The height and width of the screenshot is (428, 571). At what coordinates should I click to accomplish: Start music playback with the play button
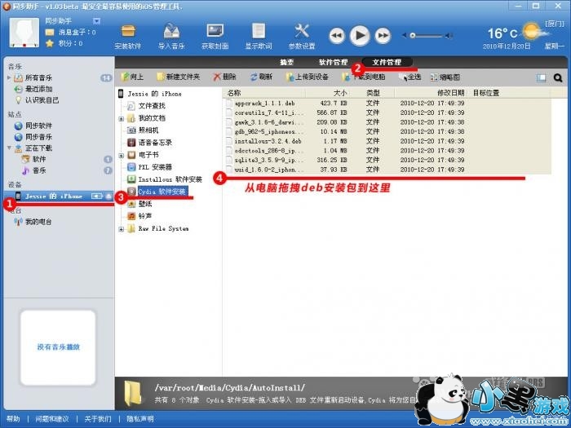point(360,35)
